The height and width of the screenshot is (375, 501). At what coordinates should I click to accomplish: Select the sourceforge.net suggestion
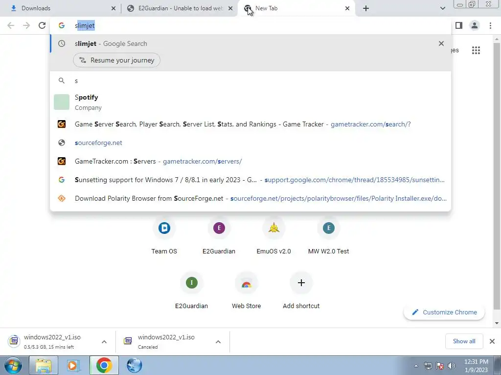pos(250,143)
